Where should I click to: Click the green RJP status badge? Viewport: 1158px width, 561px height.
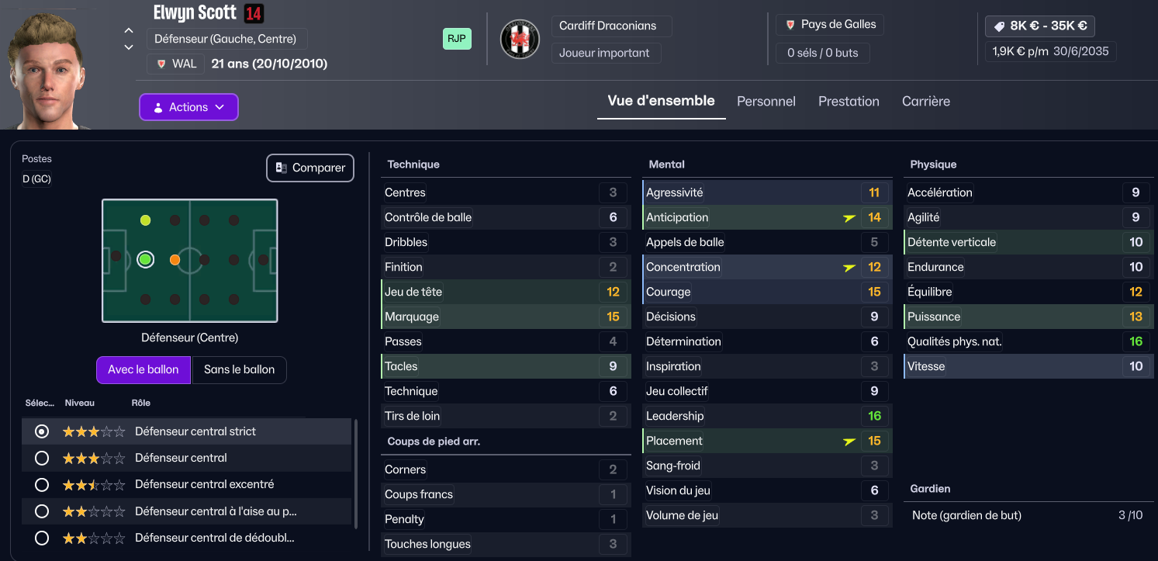point(457,39)
